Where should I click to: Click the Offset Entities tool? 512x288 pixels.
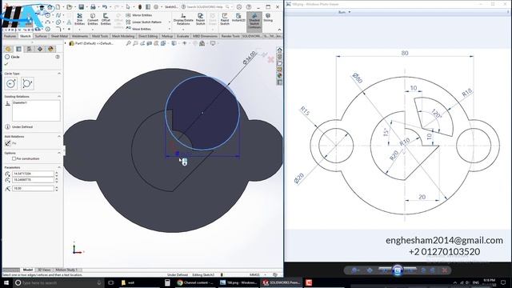pyautogui.click(x=106, y=19)
